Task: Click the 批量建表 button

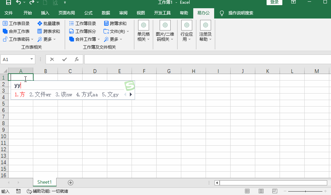Action: pyautogui.click(x=49, y=23)
